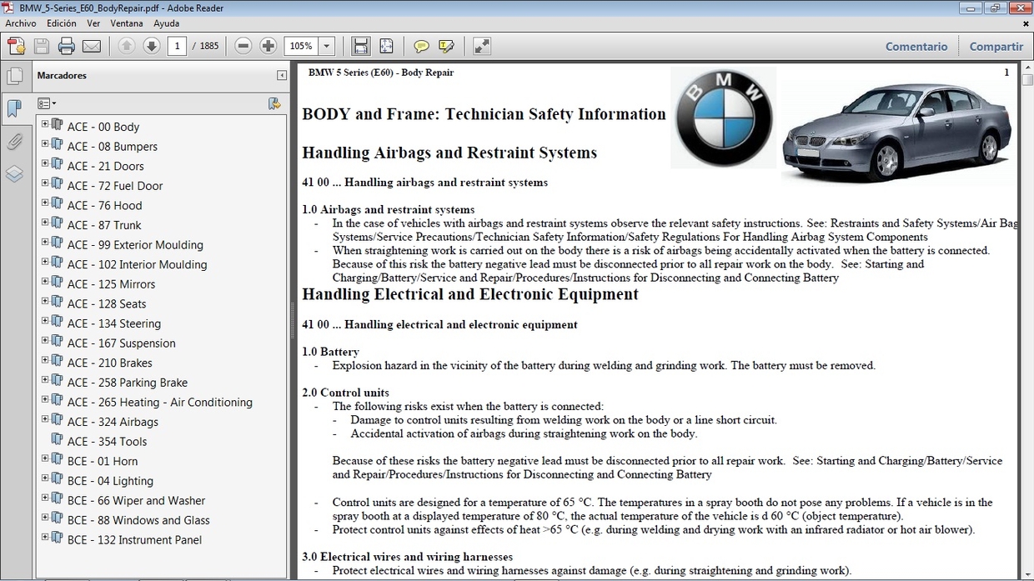Image resolution: width=1034 pixels, height=581 pixels.
Task: Open the Create PDF tool
Action: [x=16, y=46]
